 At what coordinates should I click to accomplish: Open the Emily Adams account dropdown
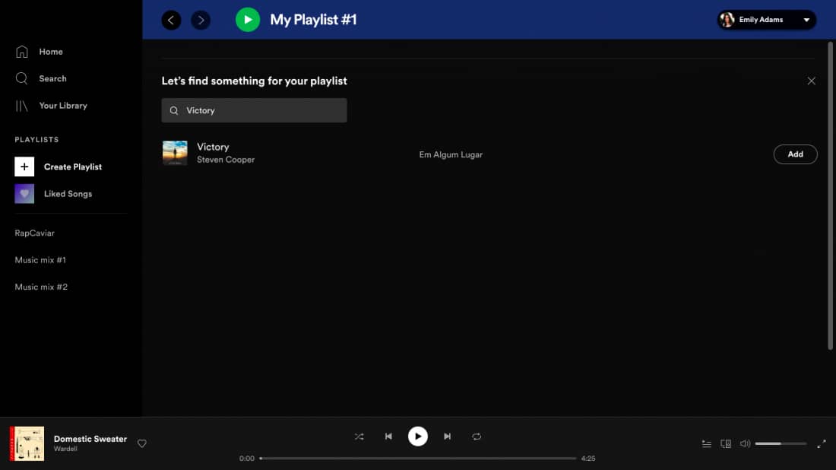766,20
